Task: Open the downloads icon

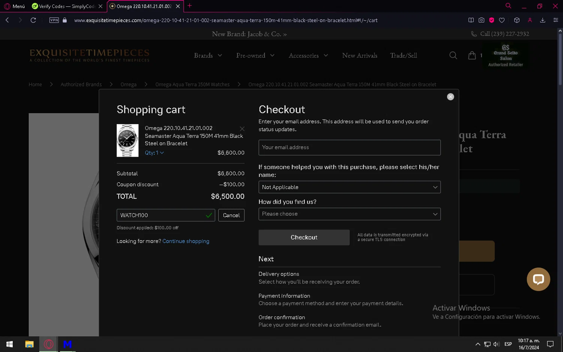Action: point(543,20)
